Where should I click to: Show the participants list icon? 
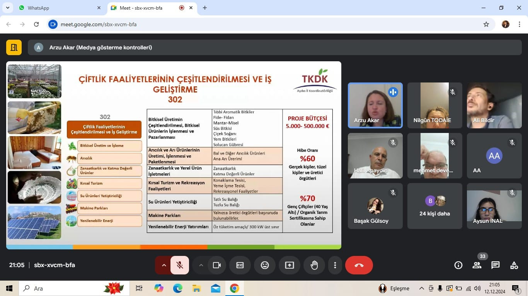(477, 265)
